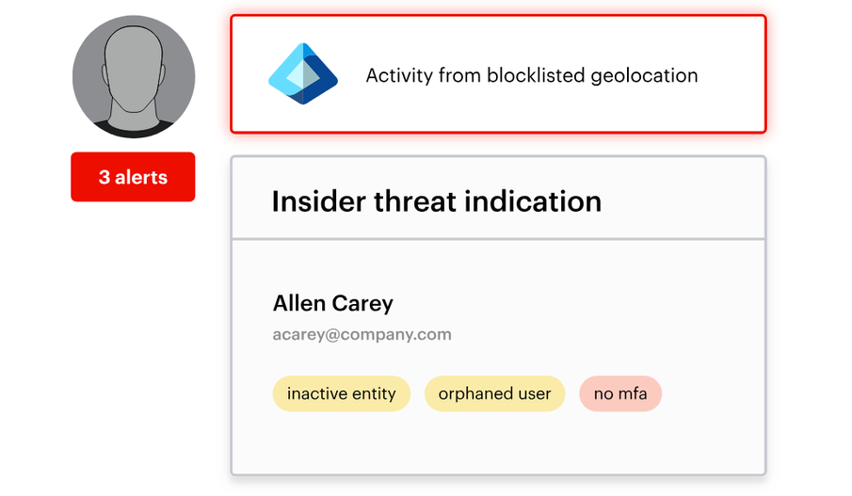Click the blue diamond Azure AD icon
The image size is (852, 496).
[303, 74]
